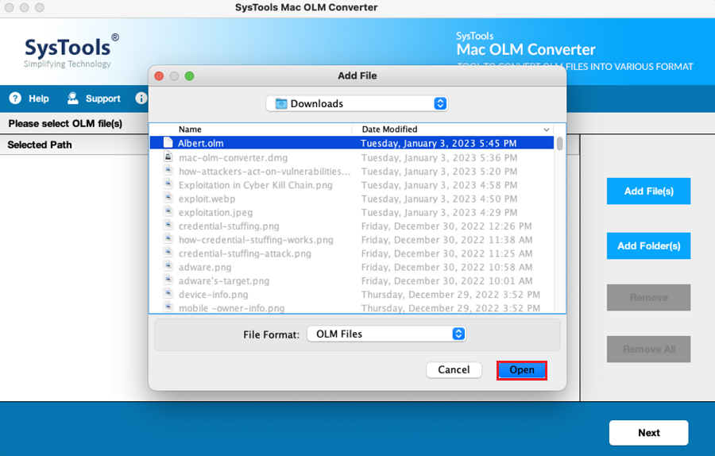Select mobile -owner-info.png file name

click(x=231, y=308)
